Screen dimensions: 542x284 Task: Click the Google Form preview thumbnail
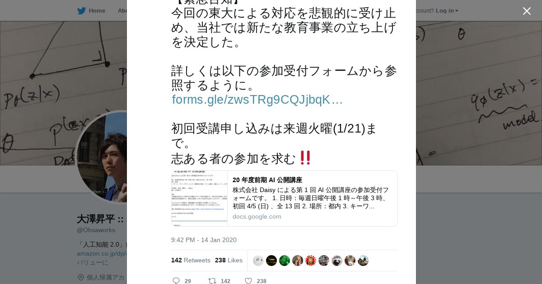coord(199,198)
